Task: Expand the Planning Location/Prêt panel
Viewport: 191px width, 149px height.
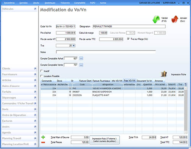Action: coord(35,144)
